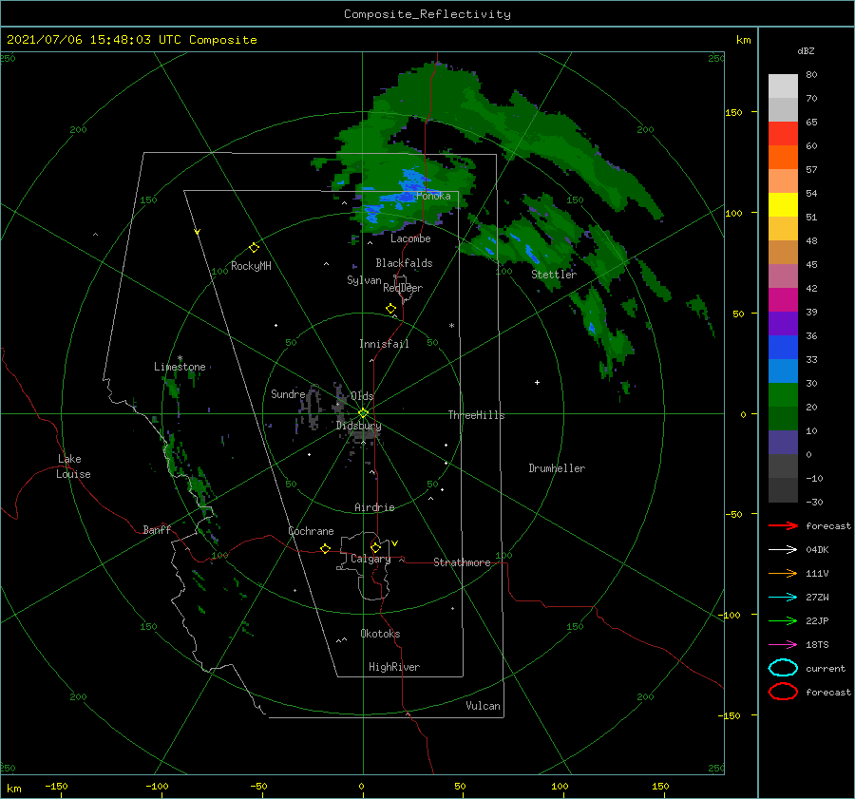Select the purple band in dBZ scale
855x799 pixels.
(x=783, y=324)
